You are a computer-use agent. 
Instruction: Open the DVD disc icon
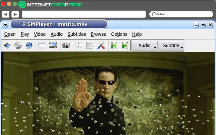[18, 45]
